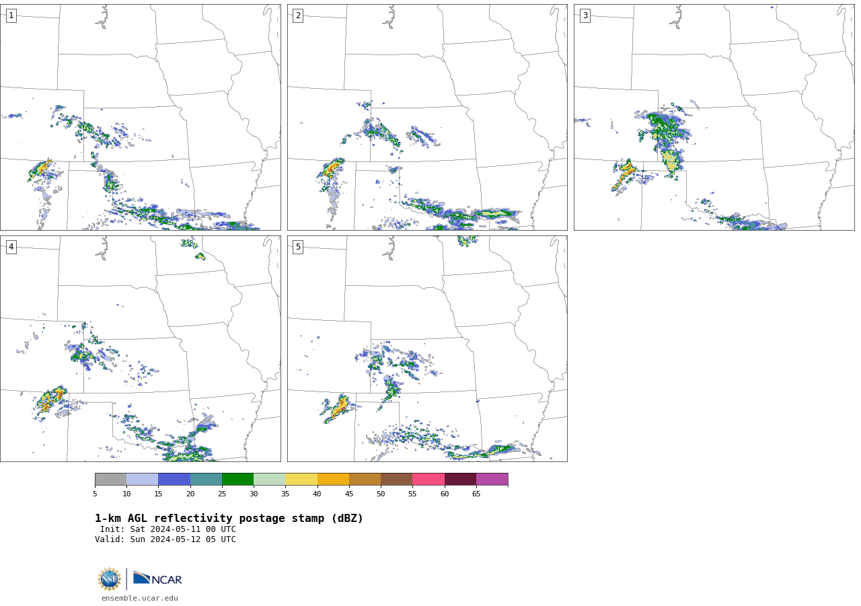
Task: Open ensemble member 1 reflectivity map
Action: (x=140, y=117)
